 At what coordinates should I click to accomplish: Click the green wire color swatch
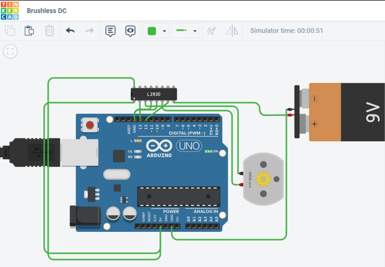coord(152,31)
